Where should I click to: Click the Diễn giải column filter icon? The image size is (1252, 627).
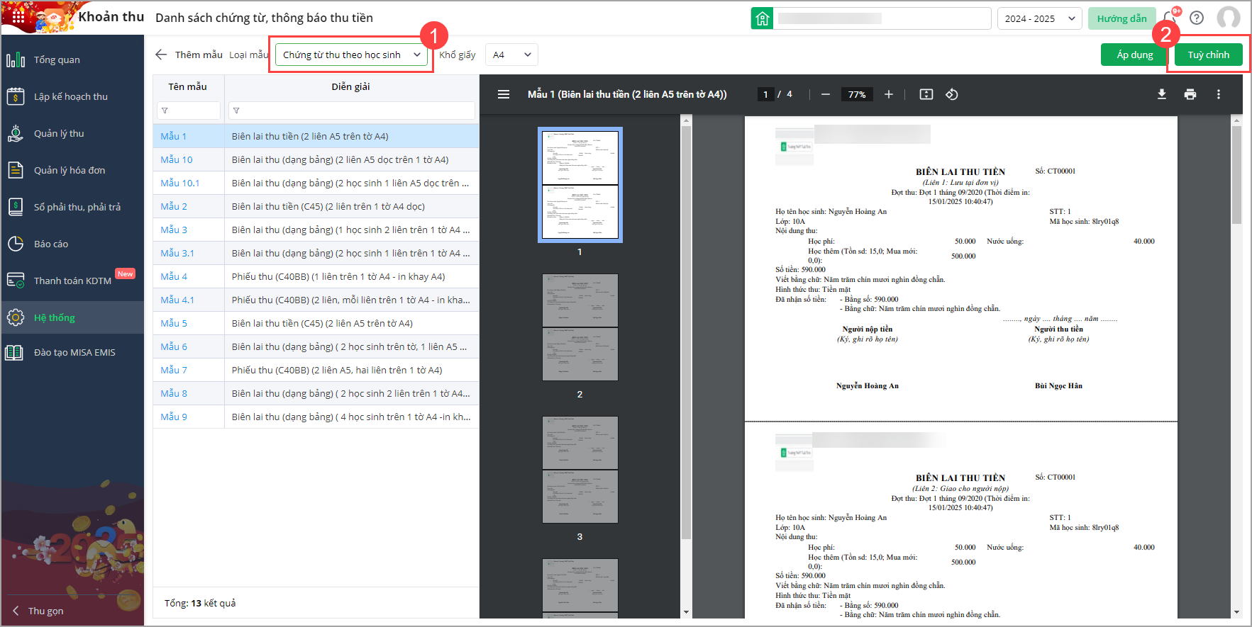pyautogui.click(x=236, y=111)
